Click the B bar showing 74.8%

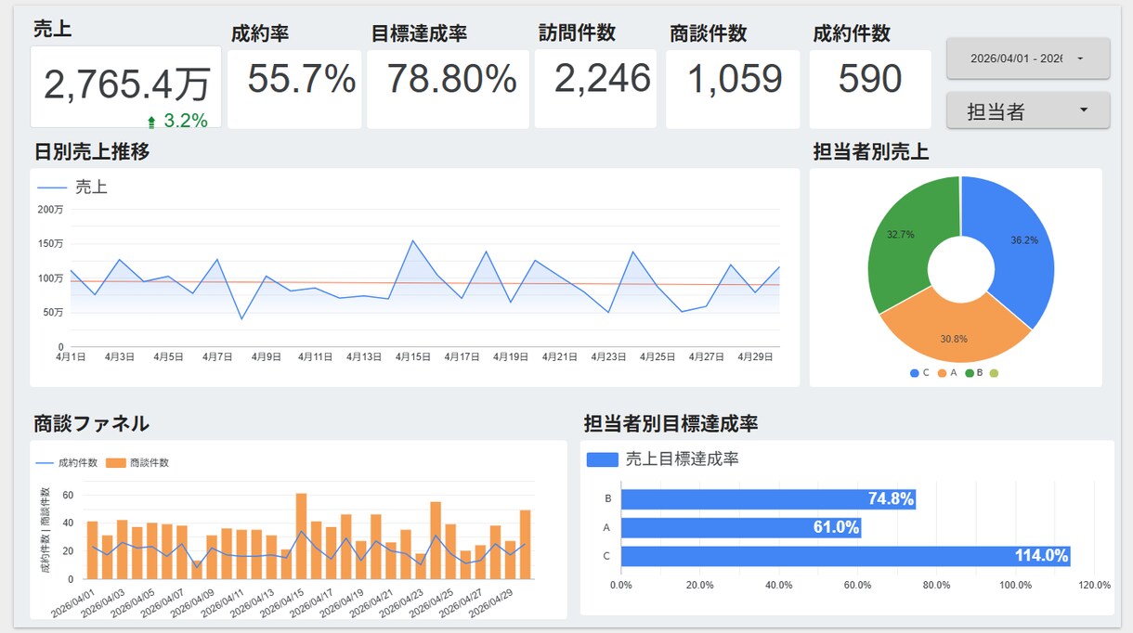tap(768, 499)
